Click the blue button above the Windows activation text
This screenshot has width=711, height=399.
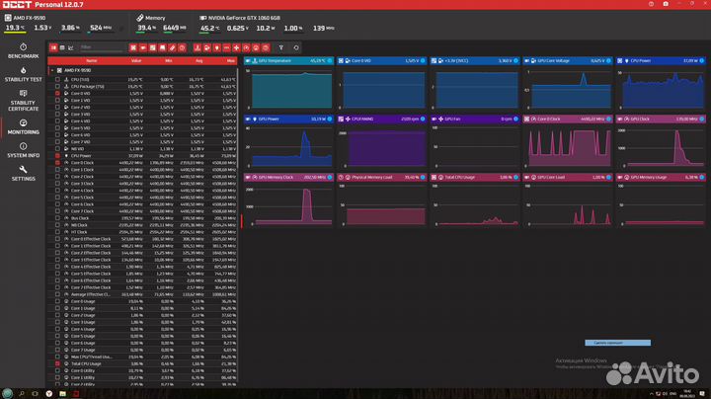[617, 343]
